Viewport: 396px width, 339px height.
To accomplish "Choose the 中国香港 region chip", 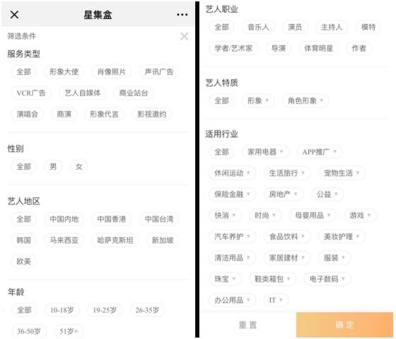I will click(x=112, y=219).
